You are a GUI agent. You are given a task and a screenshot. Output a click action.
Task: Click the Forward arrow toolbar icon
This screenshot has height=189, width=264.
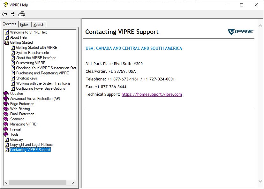click(13, 14)
